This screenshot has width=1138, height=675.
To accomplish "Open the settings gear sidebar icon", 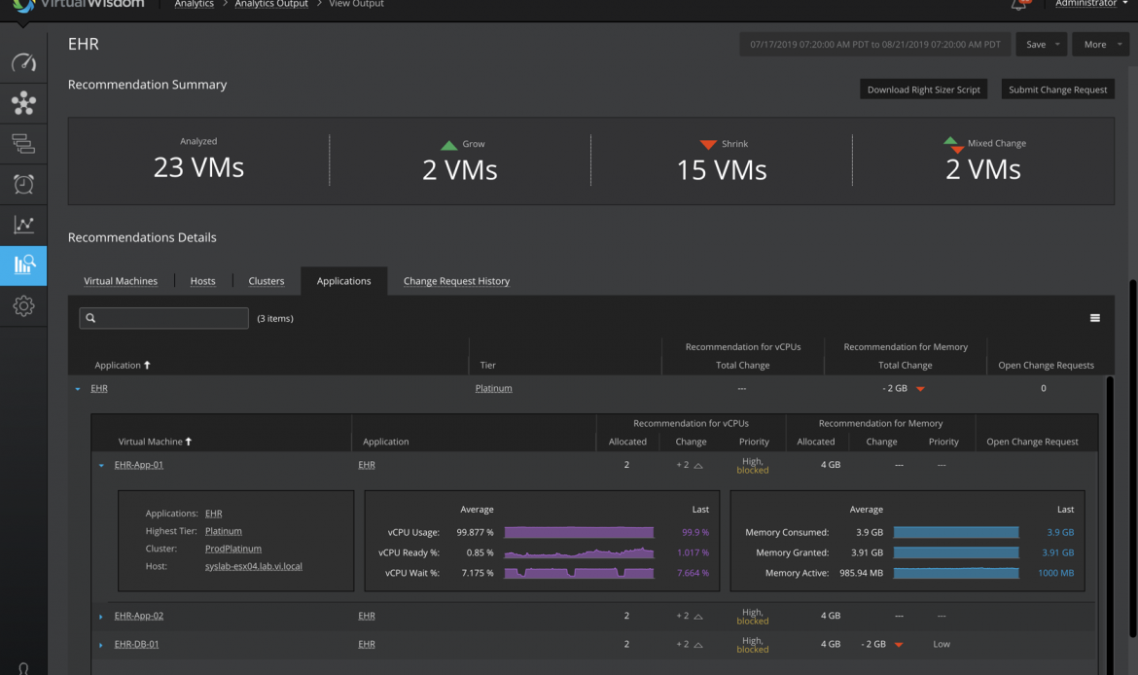I will coord(23,306).
